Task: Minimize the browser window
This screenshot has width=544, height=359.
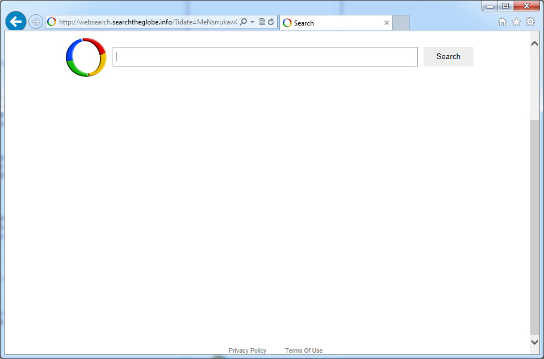Action: pos(490,6)
